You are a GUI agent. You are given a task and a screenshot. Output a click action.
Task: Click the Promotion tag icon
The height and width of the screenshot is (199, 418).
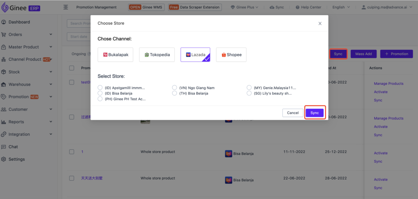4,97
